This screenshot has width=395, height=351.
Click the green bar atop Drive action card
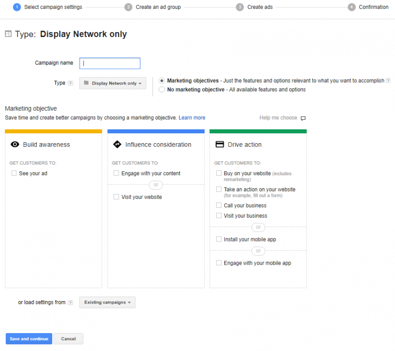point(258,131)
